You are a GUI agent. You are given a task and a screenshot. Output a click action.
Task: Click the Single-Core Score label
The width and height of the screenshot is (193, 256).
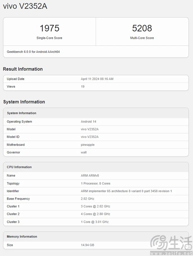pyautogui.click(x=49, y=38)
